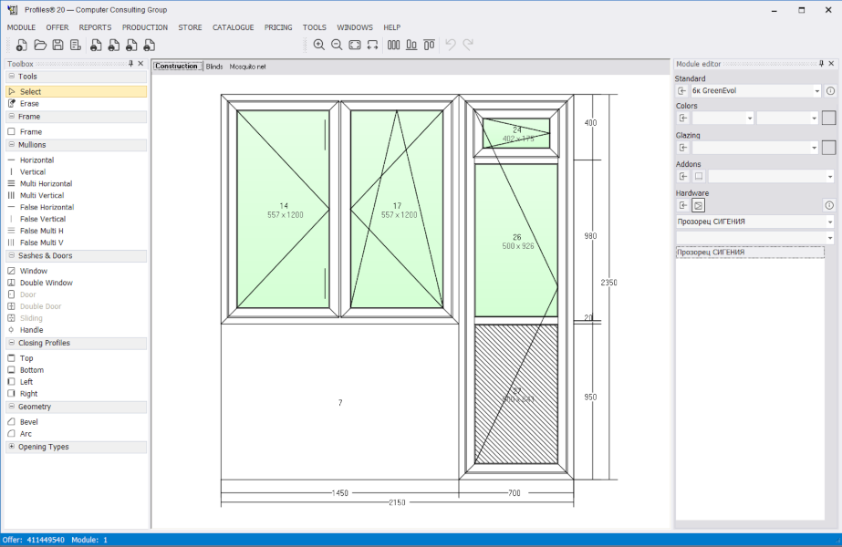The image size is (842, 547).
Task: Click the fit-width arrows toolbar icon
Action: coord(373,45)
